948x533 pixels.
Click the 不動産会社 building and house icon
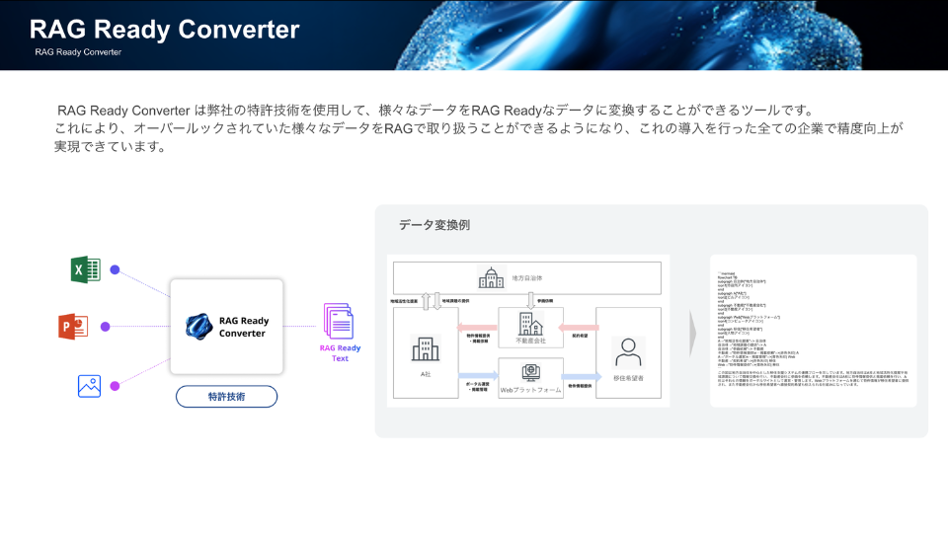[x=529, y=323]
